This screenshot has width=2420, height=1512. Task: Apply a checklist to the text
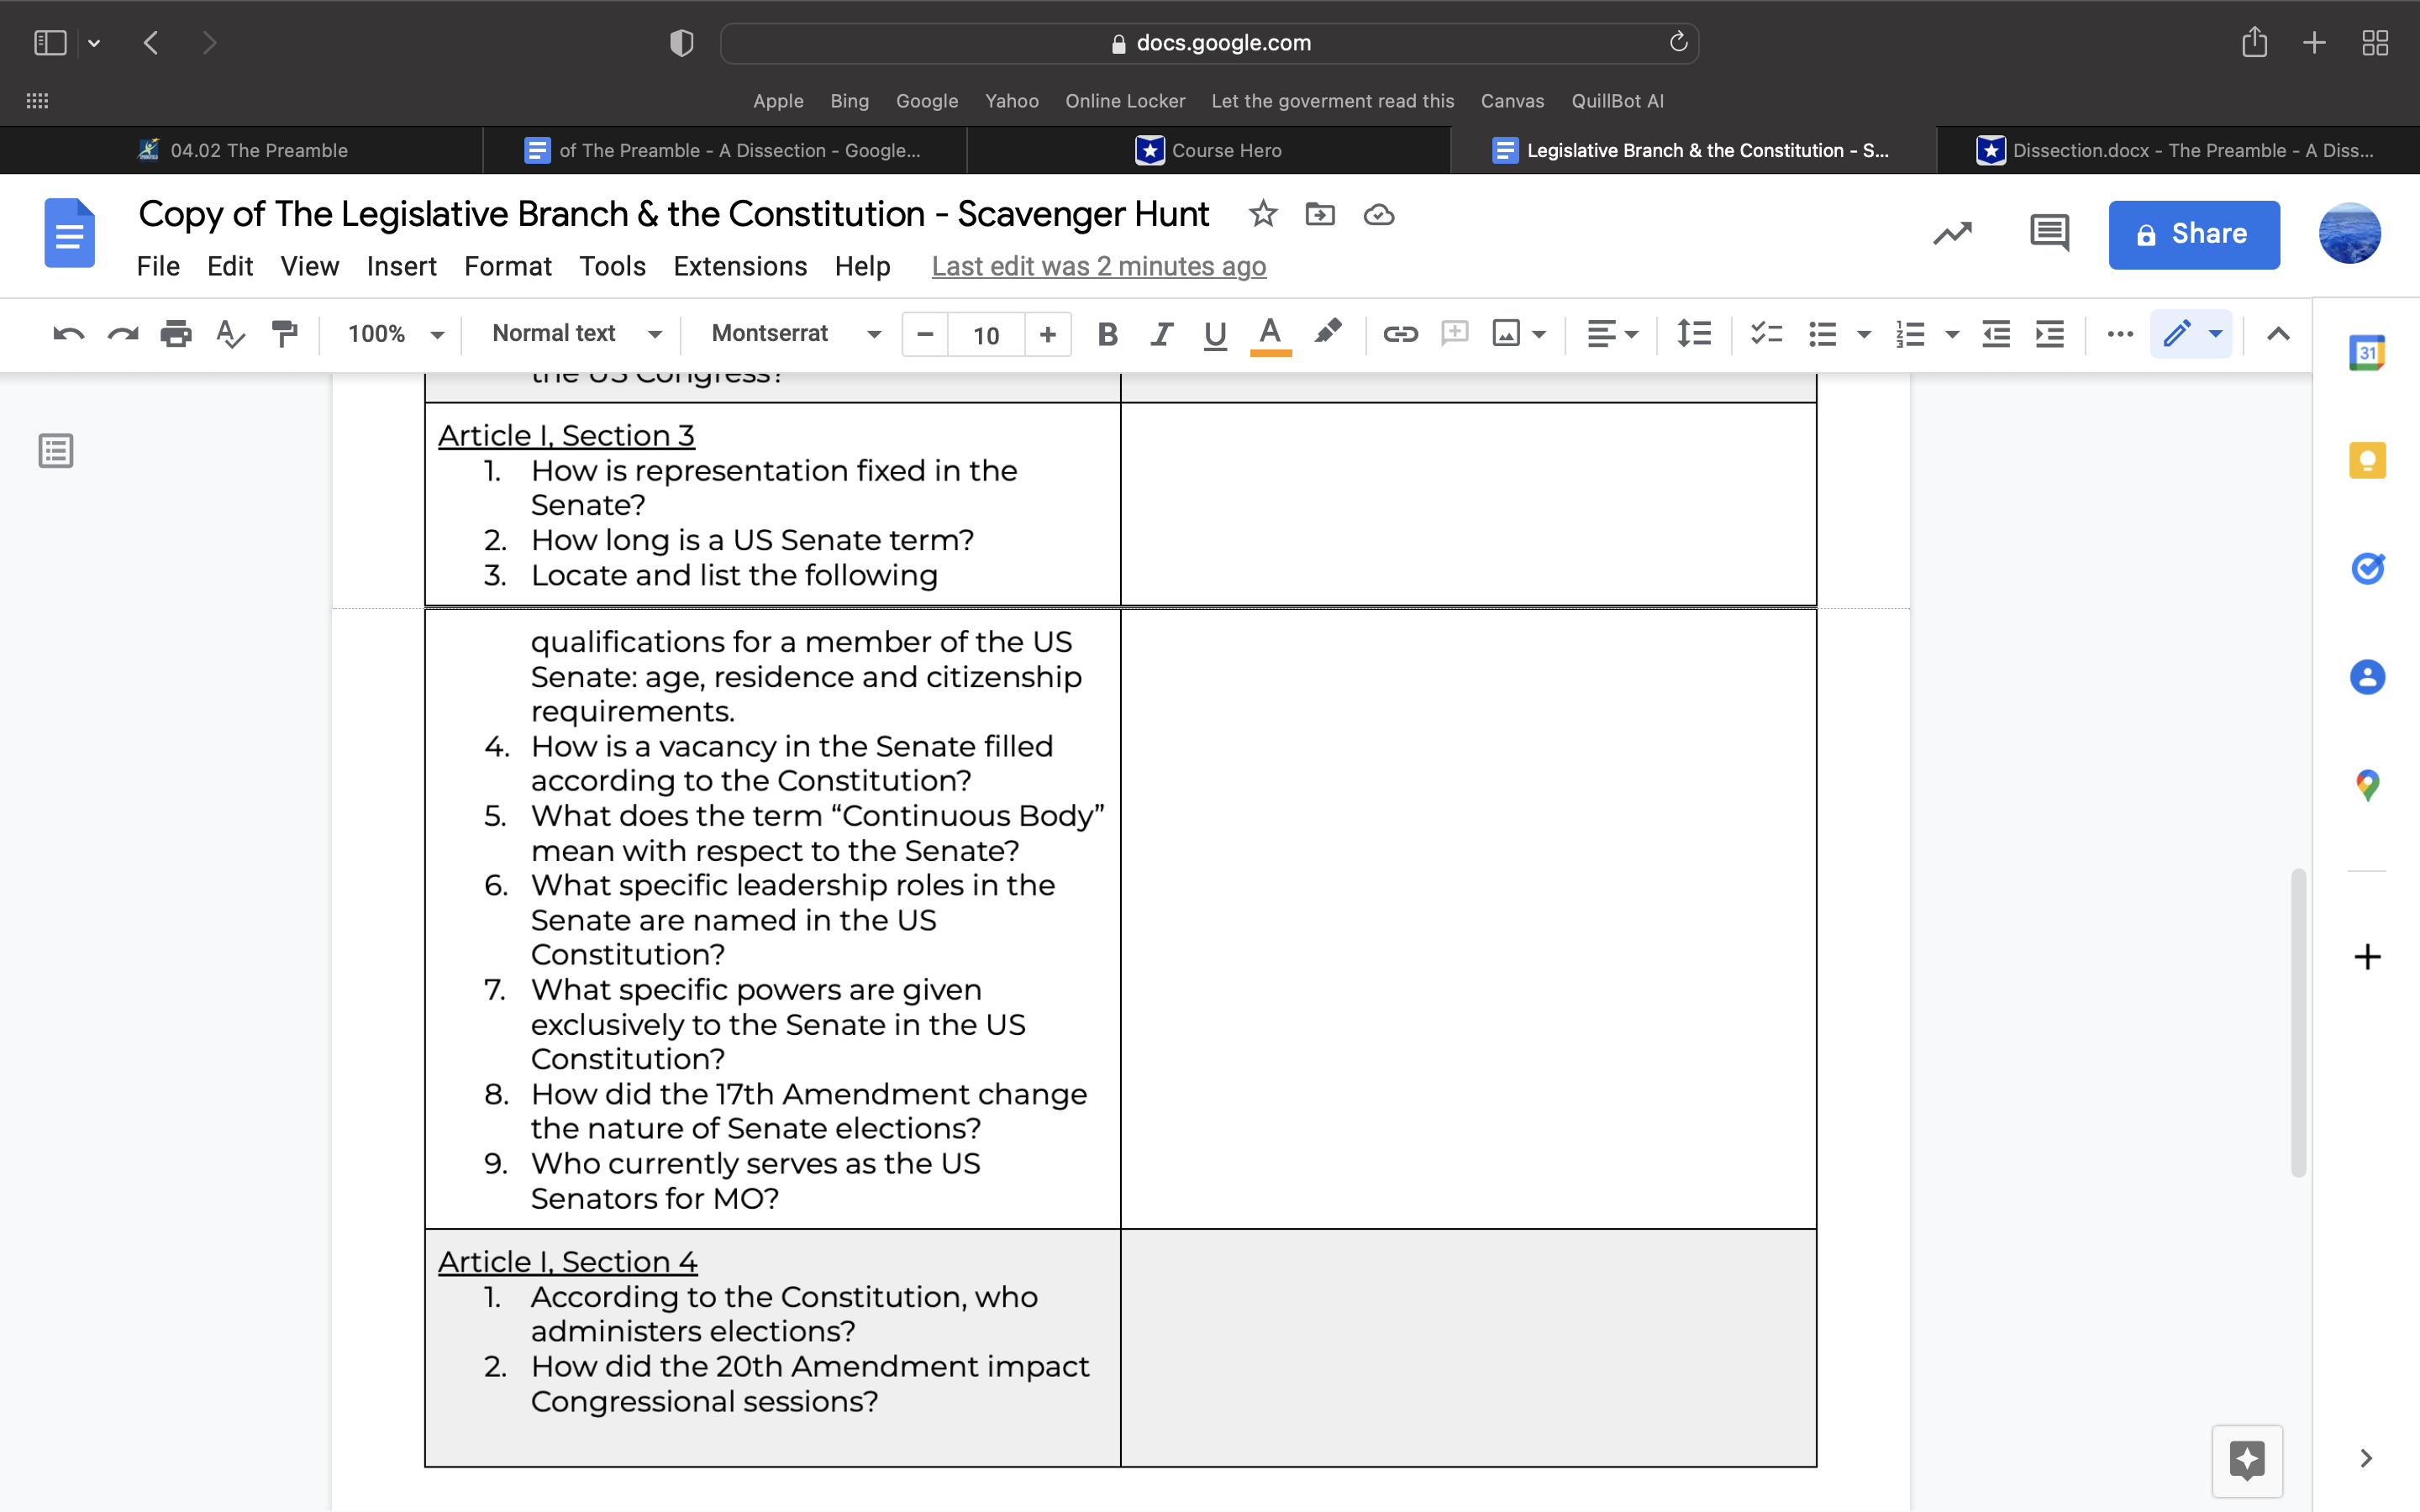point(1766,334)
